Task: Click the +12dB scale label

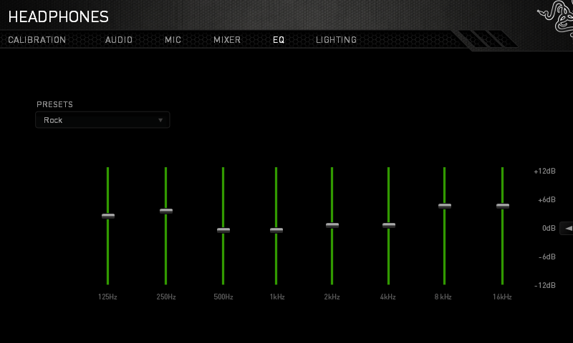Action: tap(544, 171)
